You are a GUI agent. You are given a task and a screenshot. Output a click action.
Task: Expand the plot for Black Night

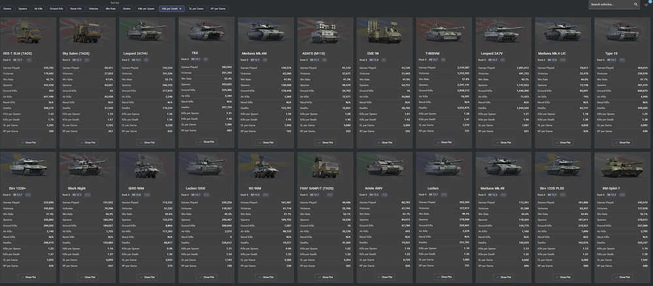88,277
